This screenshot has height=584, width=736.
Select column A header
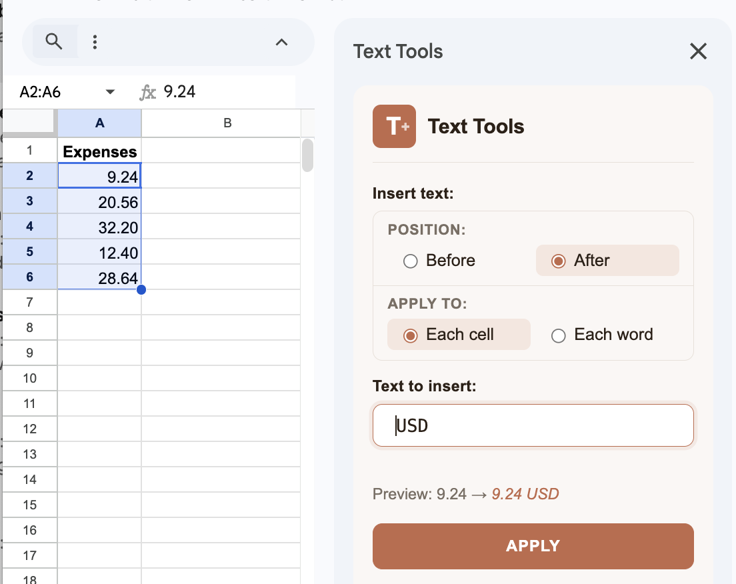pos(99,123)
